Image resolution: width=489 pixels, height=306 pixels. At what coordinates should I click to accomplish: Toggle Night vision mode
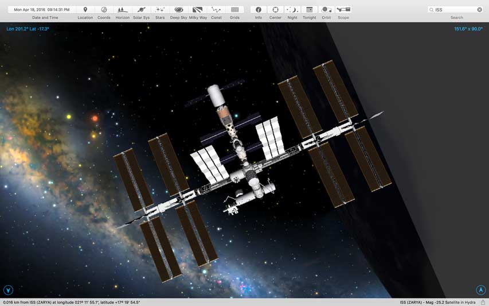point(292,10)
